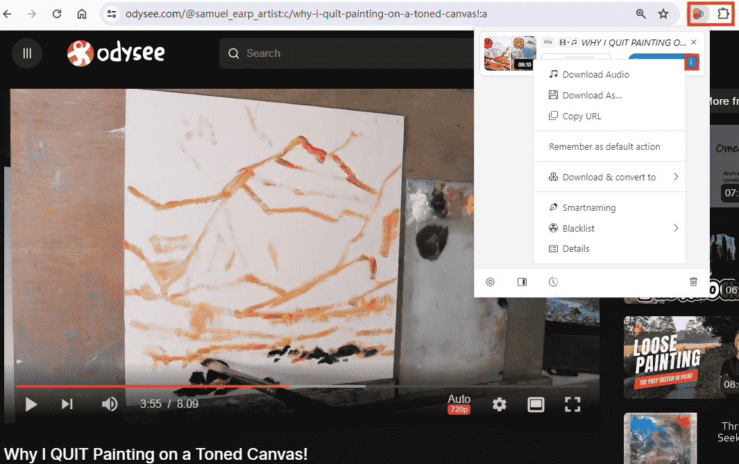Screen dimensions: 739x464
Task: Click the popup settings gear icon
Action: pos(491,282)
